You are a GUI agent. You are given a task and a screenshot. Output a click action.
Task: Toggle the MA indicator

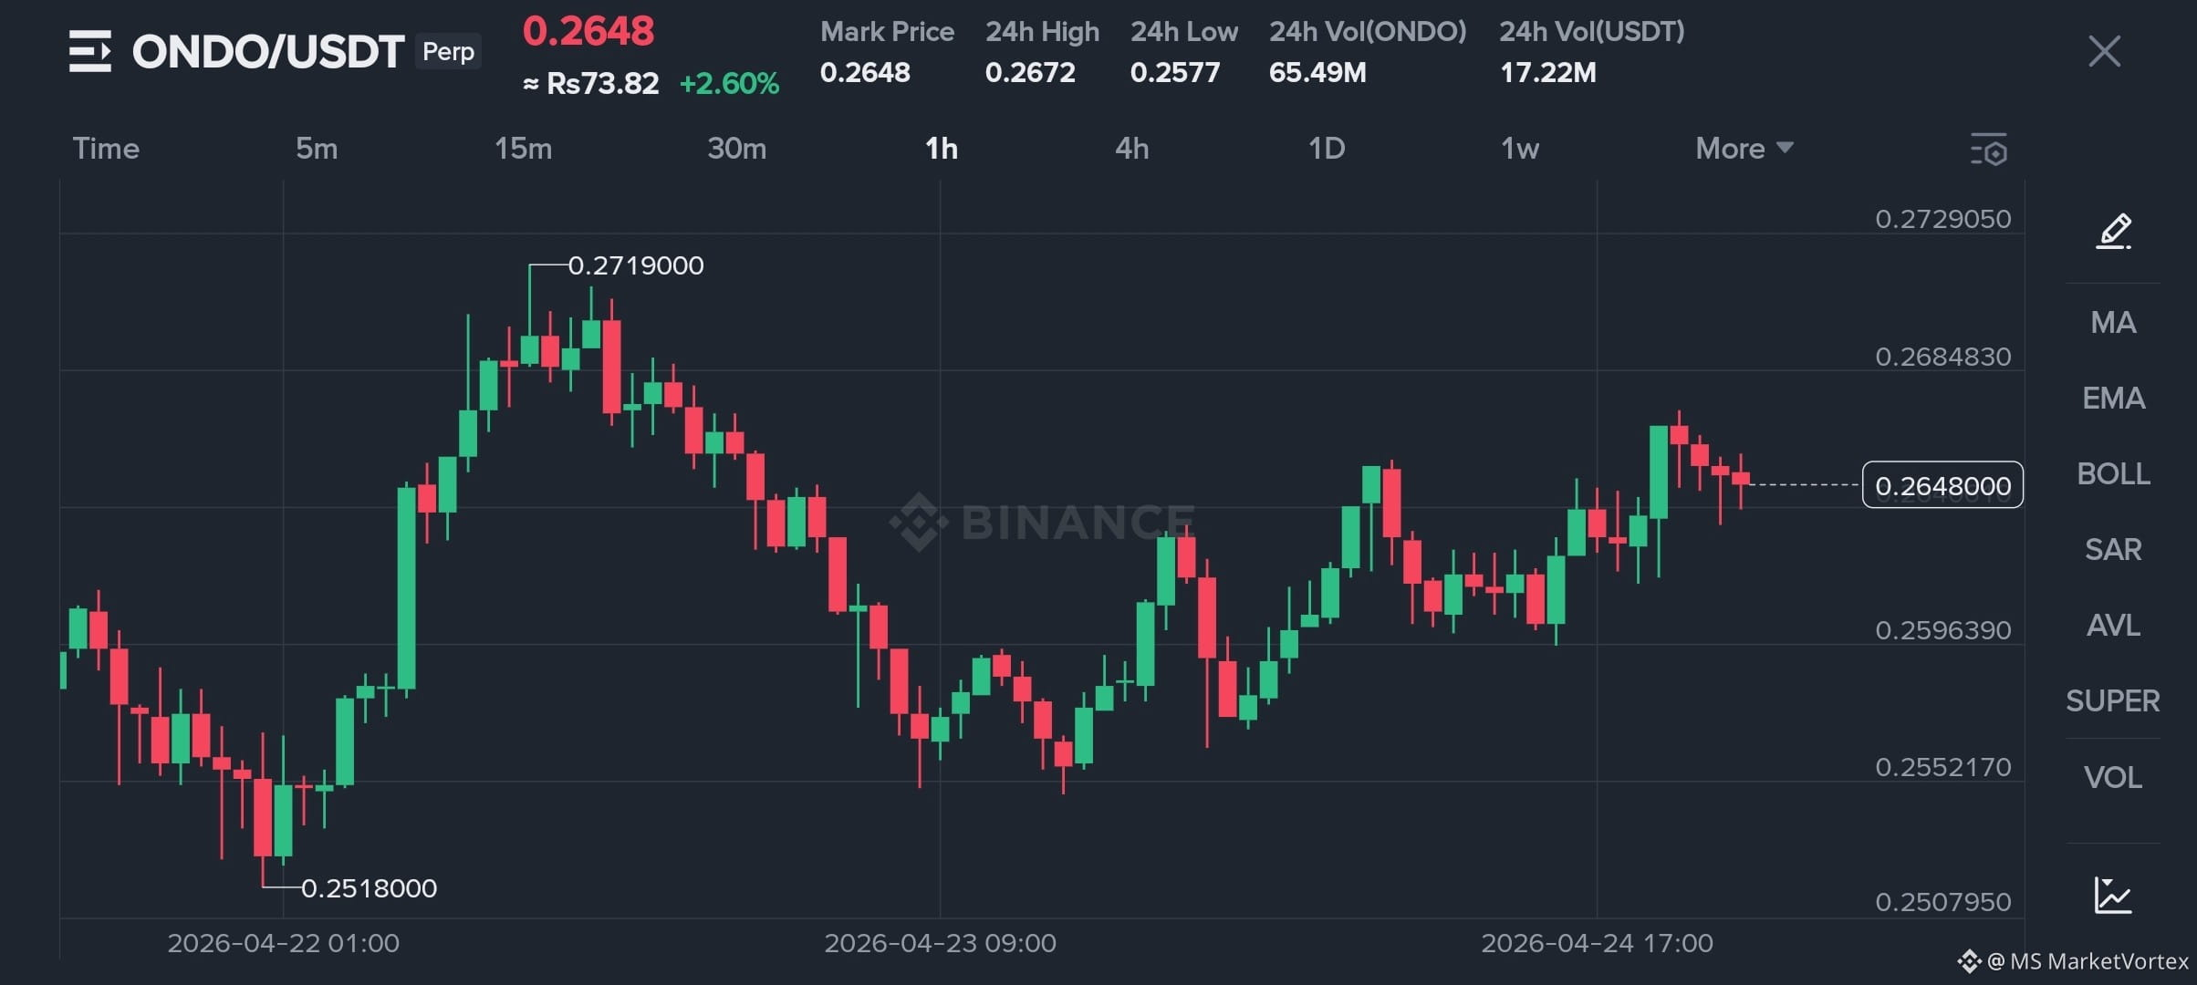coord(2113,322)
